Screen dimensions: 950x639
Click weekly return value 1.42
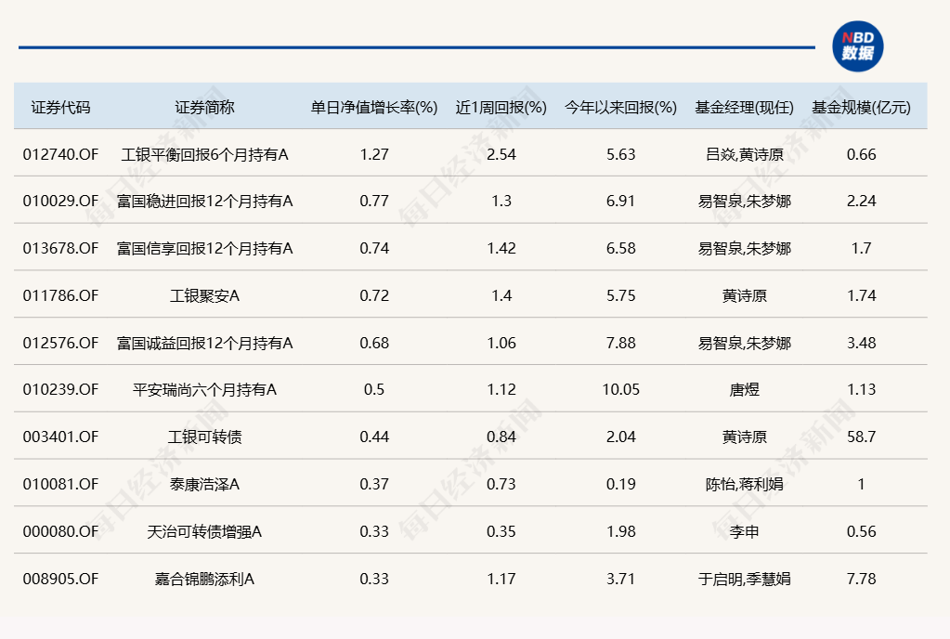[x=501, y=248]
